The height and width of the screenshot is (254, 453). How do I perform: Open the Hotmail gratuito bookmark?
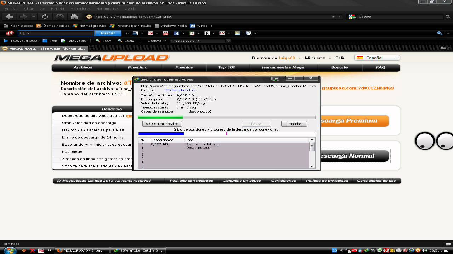coord(90,26)
